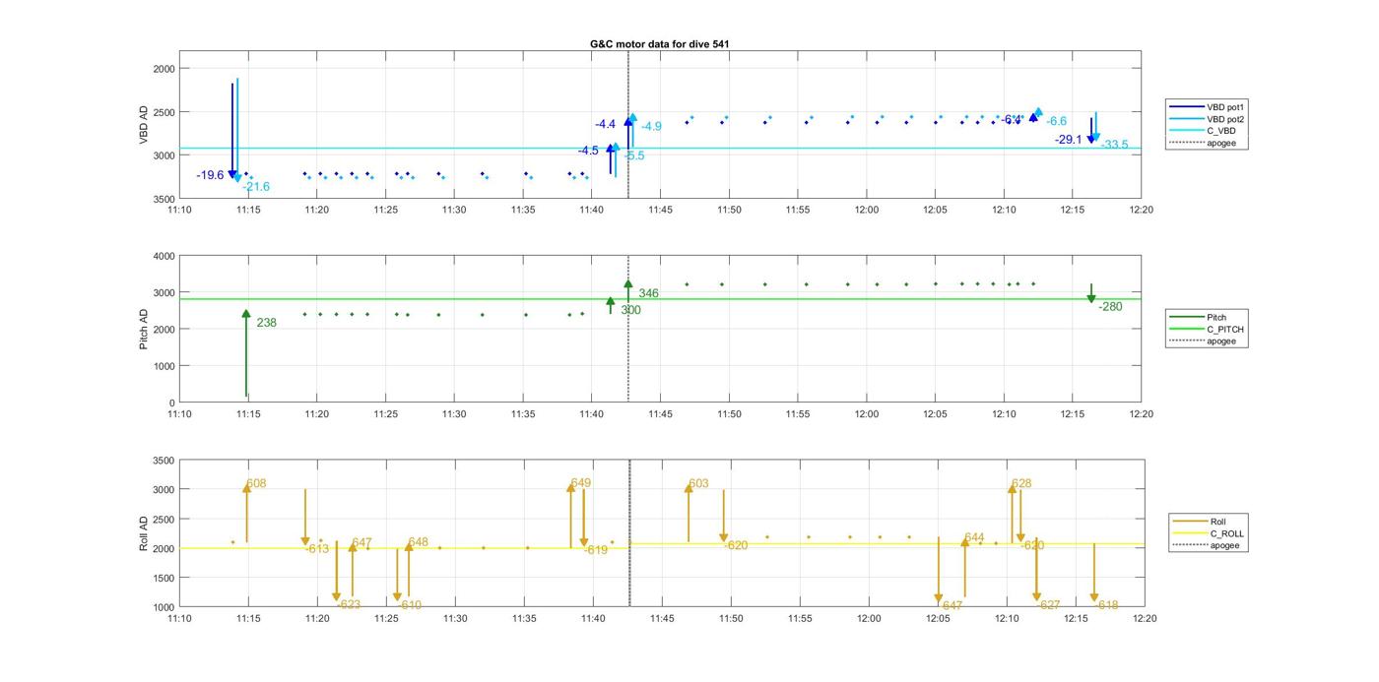1379x682 pixels.
Task: Click the "628" roll value label
Action: (1021, 483)
